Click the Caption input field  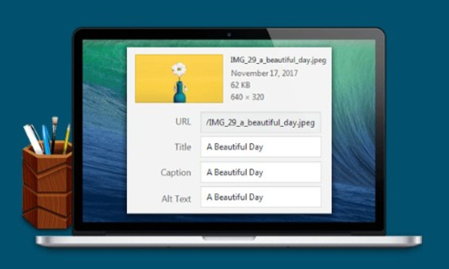(260, 172)
